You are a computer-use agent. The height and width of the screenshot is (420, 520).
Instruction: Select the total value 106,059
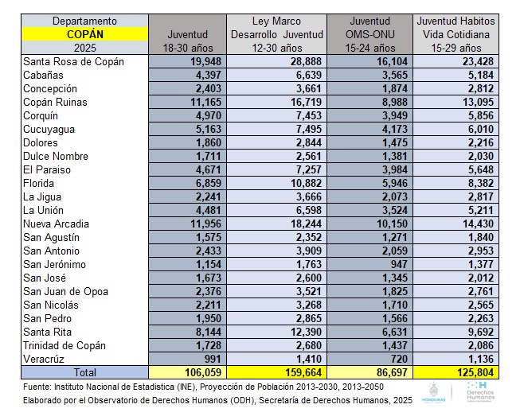coord(189,372)
